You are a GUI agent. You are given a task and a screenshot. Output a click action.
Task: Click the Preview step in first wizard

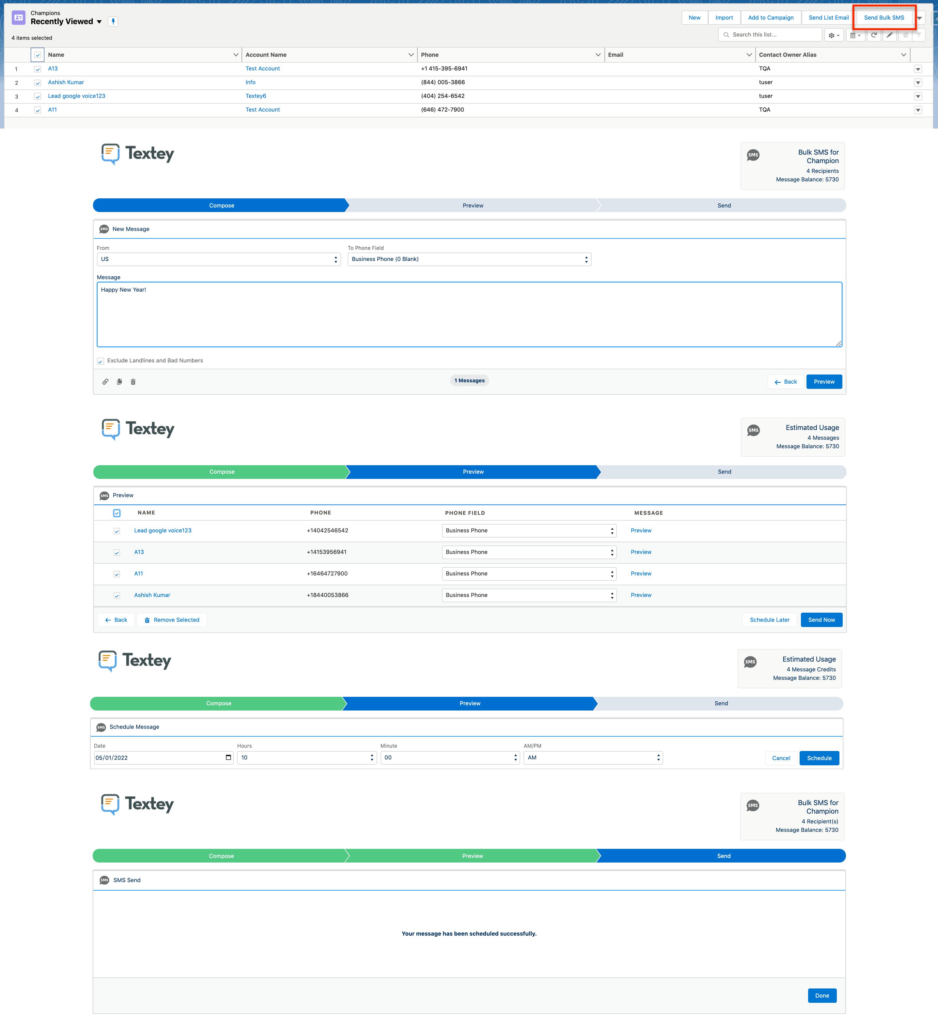(473, 206)
